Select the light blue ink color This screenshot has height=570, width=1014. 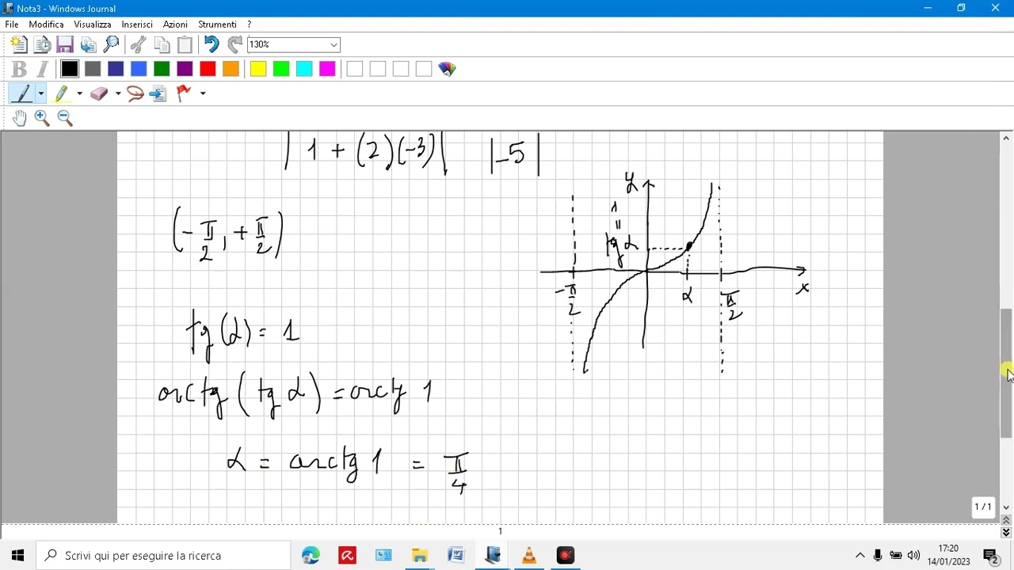pos(139,69)
